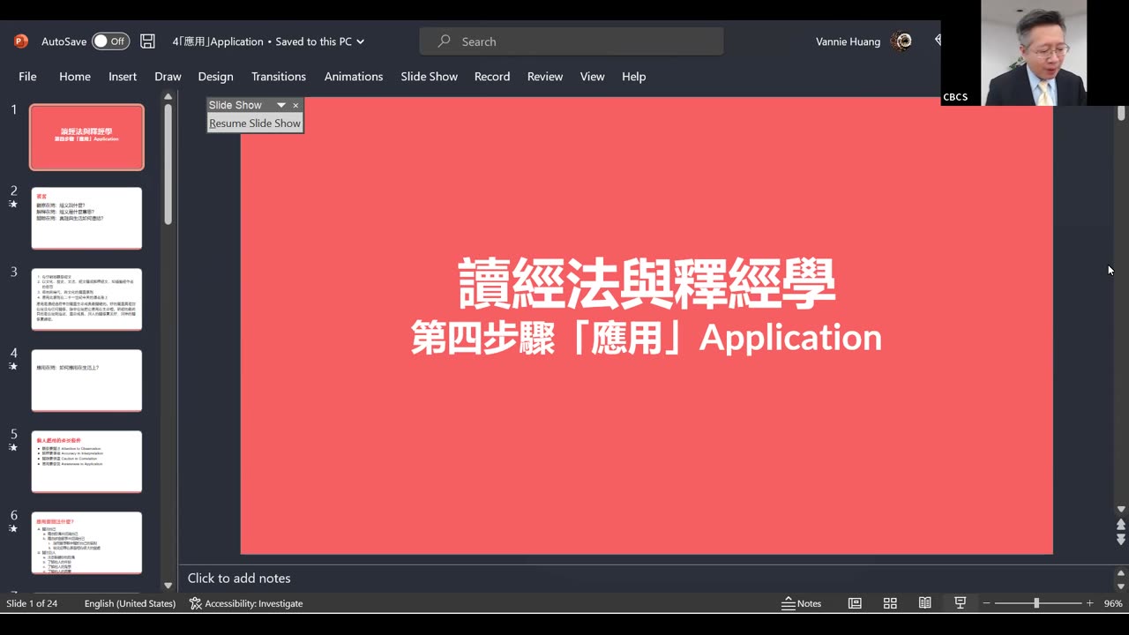Click English (United States) language indicator
Image resolution: width=1129 pixels, height=635 pixels.
point(130,603)
